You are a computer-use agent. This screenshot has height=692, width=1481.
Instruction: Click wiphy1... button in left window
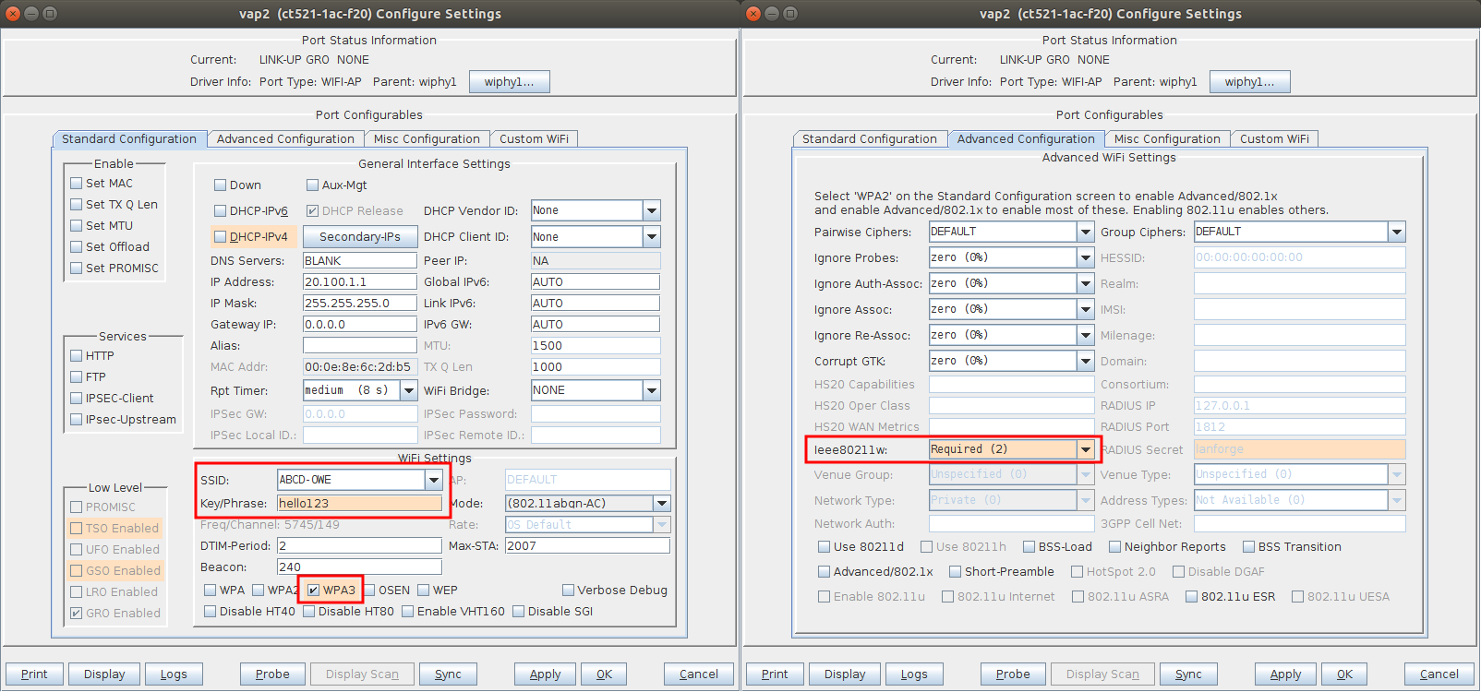(510, 82)
